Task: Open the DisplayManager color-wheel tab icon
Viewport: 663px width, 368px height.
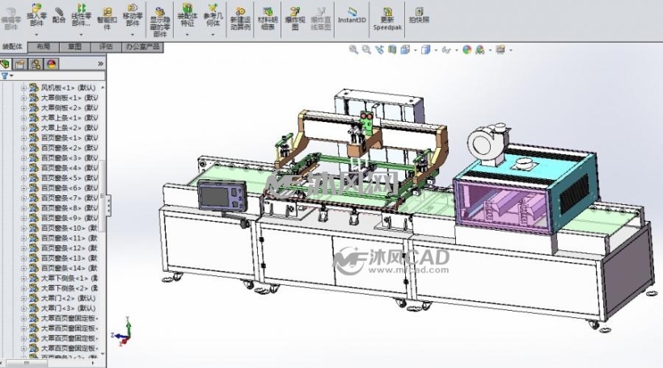Action: 52,64
